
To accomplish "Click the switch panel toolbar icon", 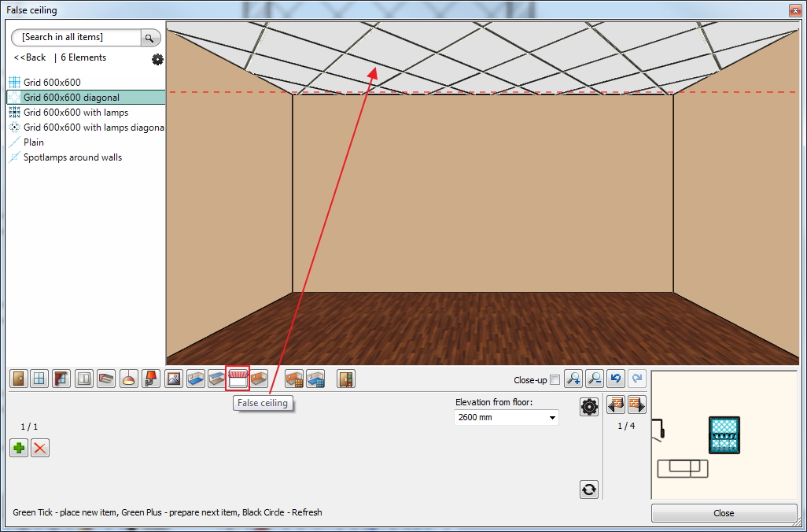I will coord(84,379).
